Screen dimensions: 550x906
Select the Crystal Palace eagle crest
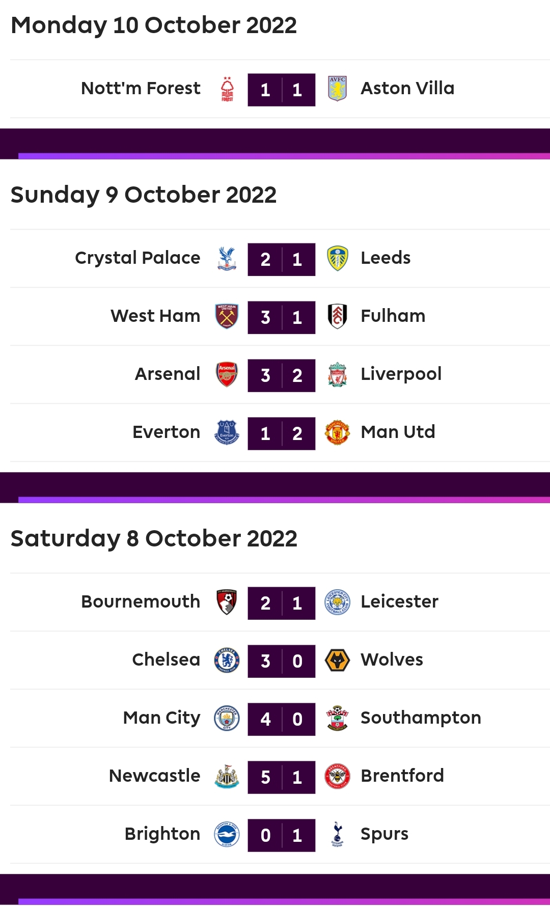tap(227, 259)
